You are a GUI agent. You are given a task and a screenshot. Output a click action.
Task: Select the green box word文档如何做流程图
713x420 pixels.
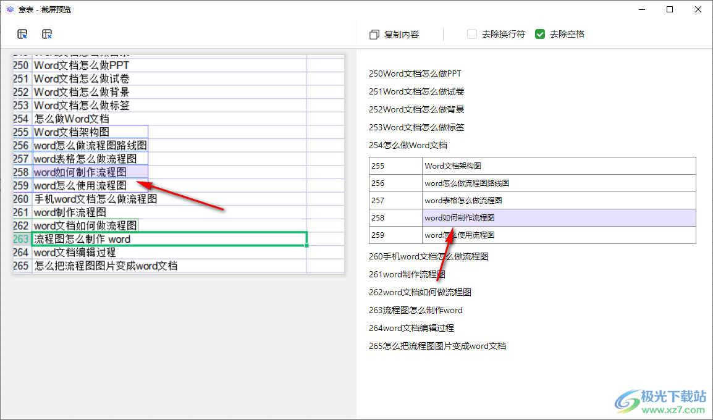pos(85,225)
